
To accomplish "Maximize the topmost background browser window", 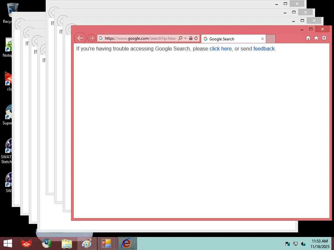I will (285, 4).
